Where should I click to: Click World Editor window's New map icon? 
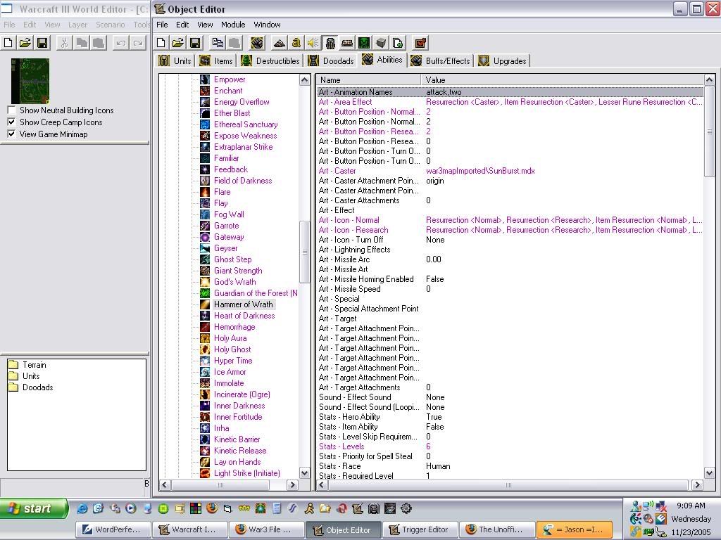8,43
